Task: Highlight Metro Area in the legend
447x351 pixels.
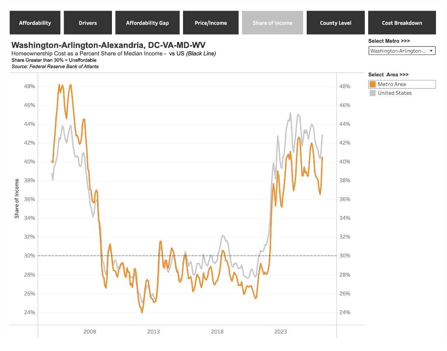Action: tap(402, 84)
